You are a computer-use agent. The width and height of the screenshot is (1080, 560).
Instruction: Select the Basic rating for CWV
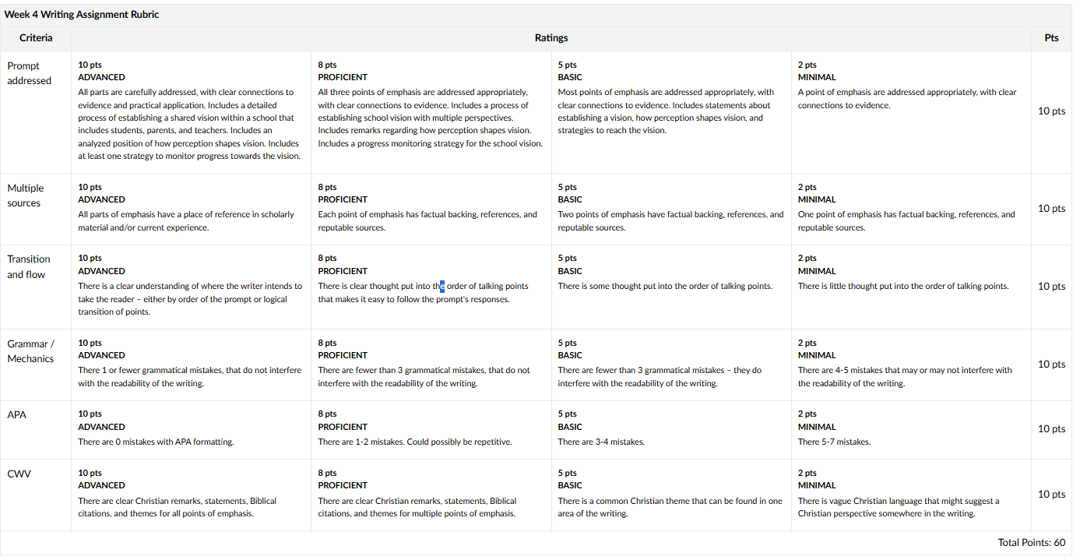click(x=671, y=495)
